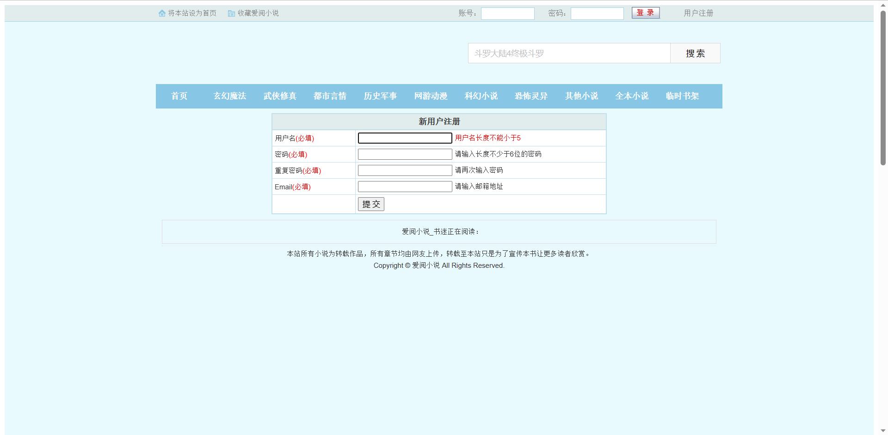
Task: Click the Email registration field
Action: coord(405,187)
